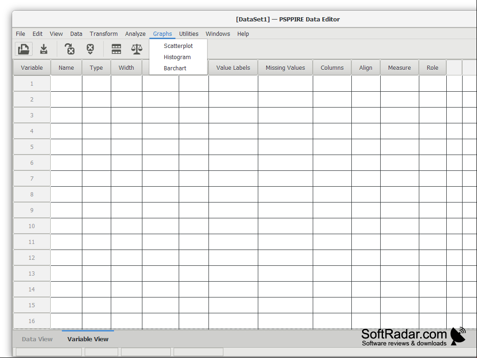Open the Analyze menu

coord(135,34)
